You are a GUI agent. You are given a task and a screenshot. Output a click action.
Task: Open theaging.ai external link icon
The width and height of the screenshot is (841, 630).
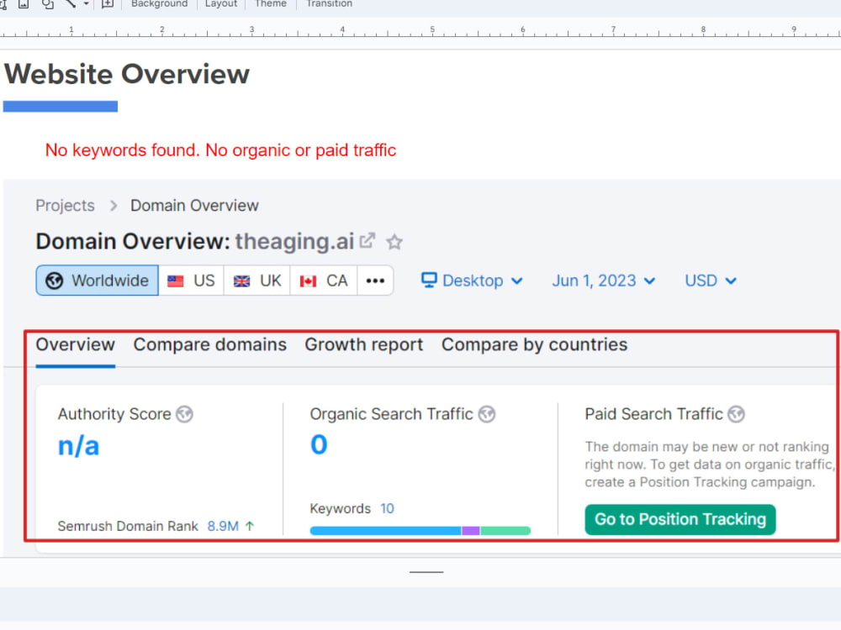368,240
